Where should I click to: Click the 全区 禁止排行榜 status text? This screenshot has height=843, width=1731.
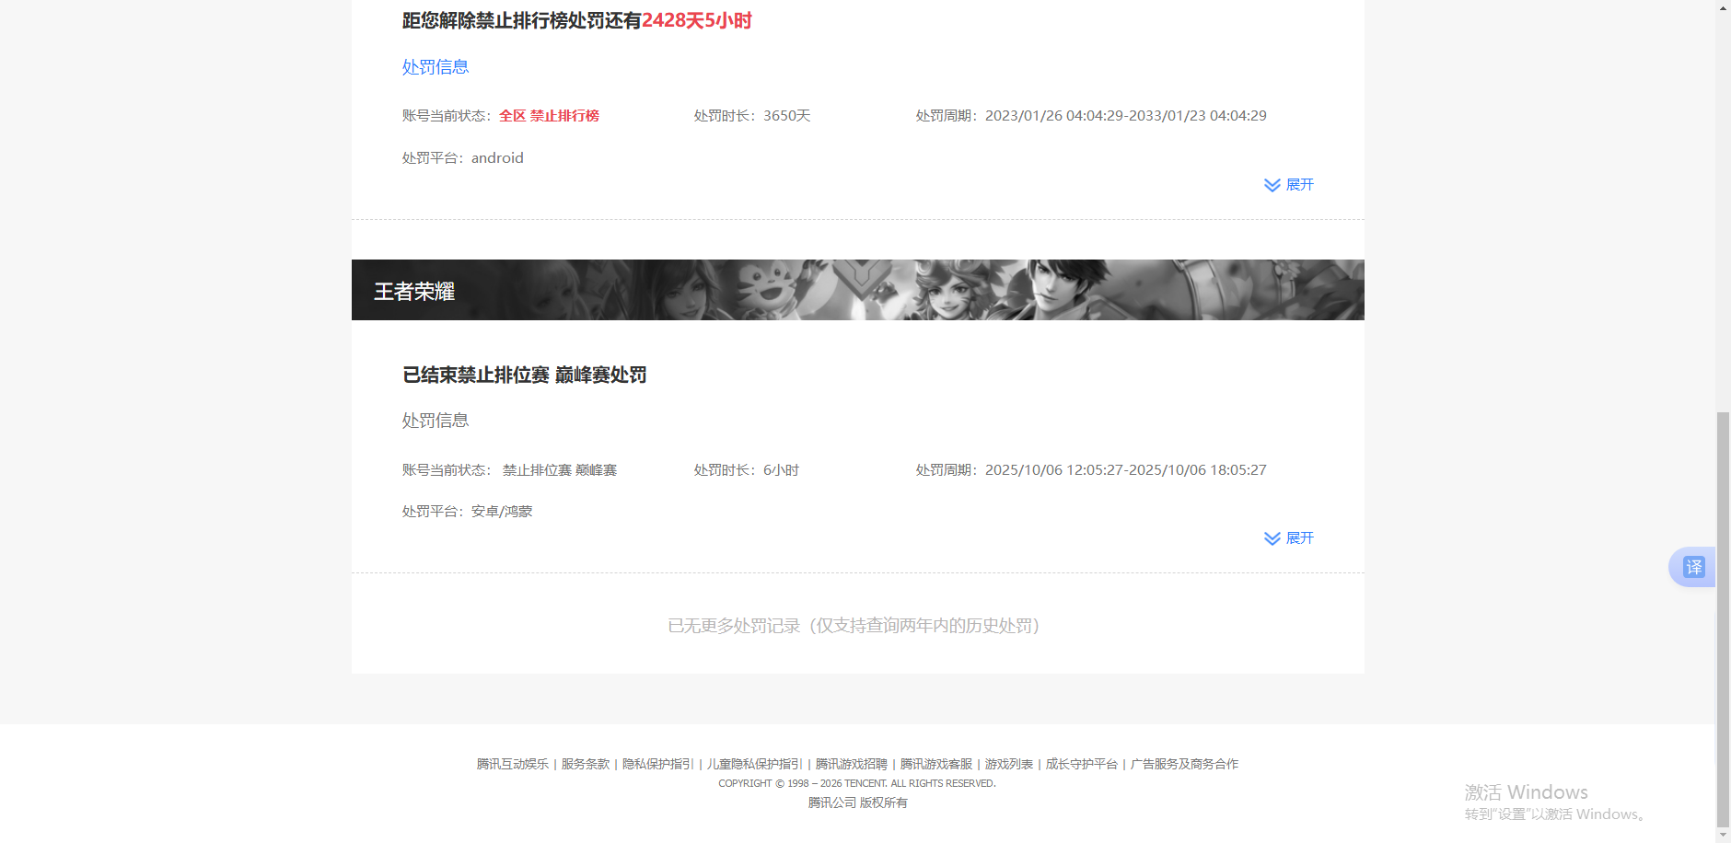(549, 116)
